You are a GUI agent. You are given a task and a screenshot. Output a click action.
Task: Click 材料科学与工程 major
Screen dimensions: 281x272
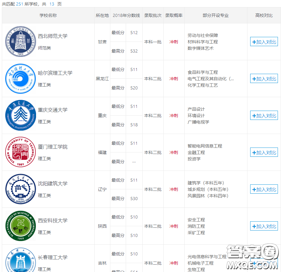click(x=203, y=42)
